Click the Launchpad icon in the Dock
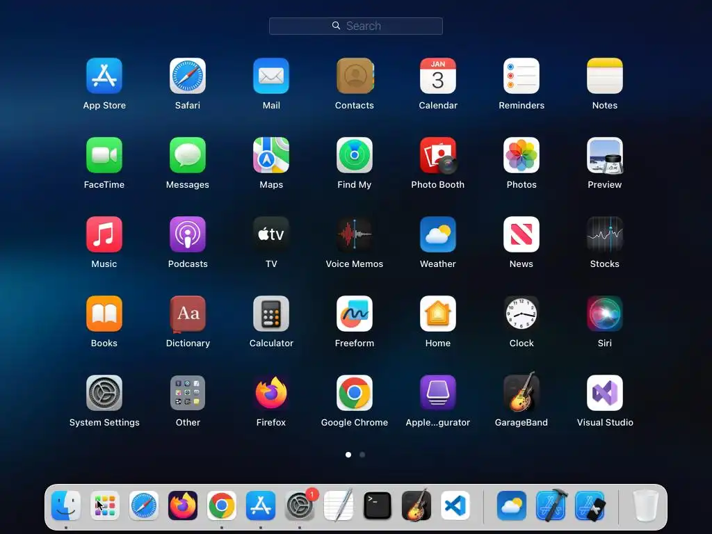The height and width of the screenshot is (534, 712). click(105, 505)
